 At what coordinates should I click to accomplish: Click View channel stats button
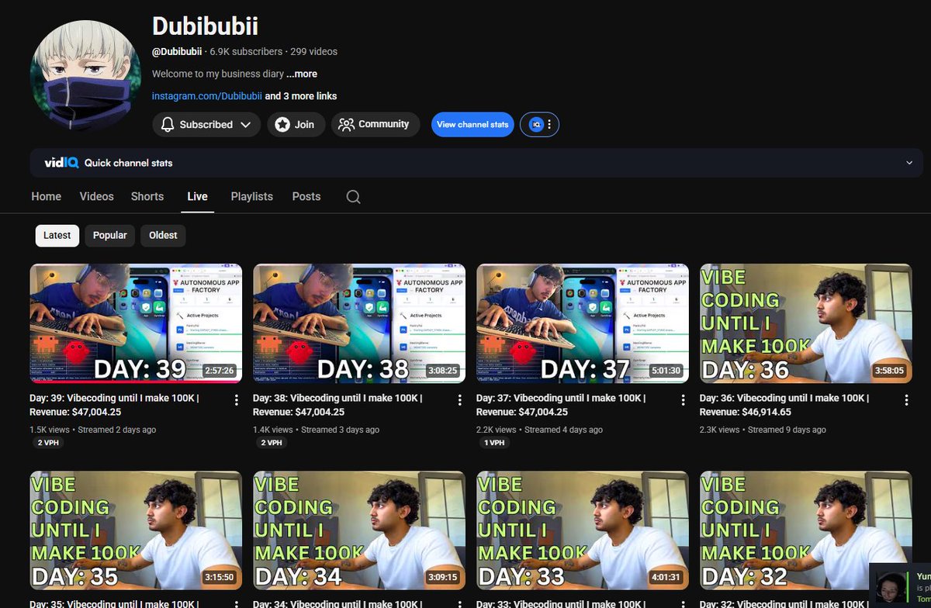(472, 124)
